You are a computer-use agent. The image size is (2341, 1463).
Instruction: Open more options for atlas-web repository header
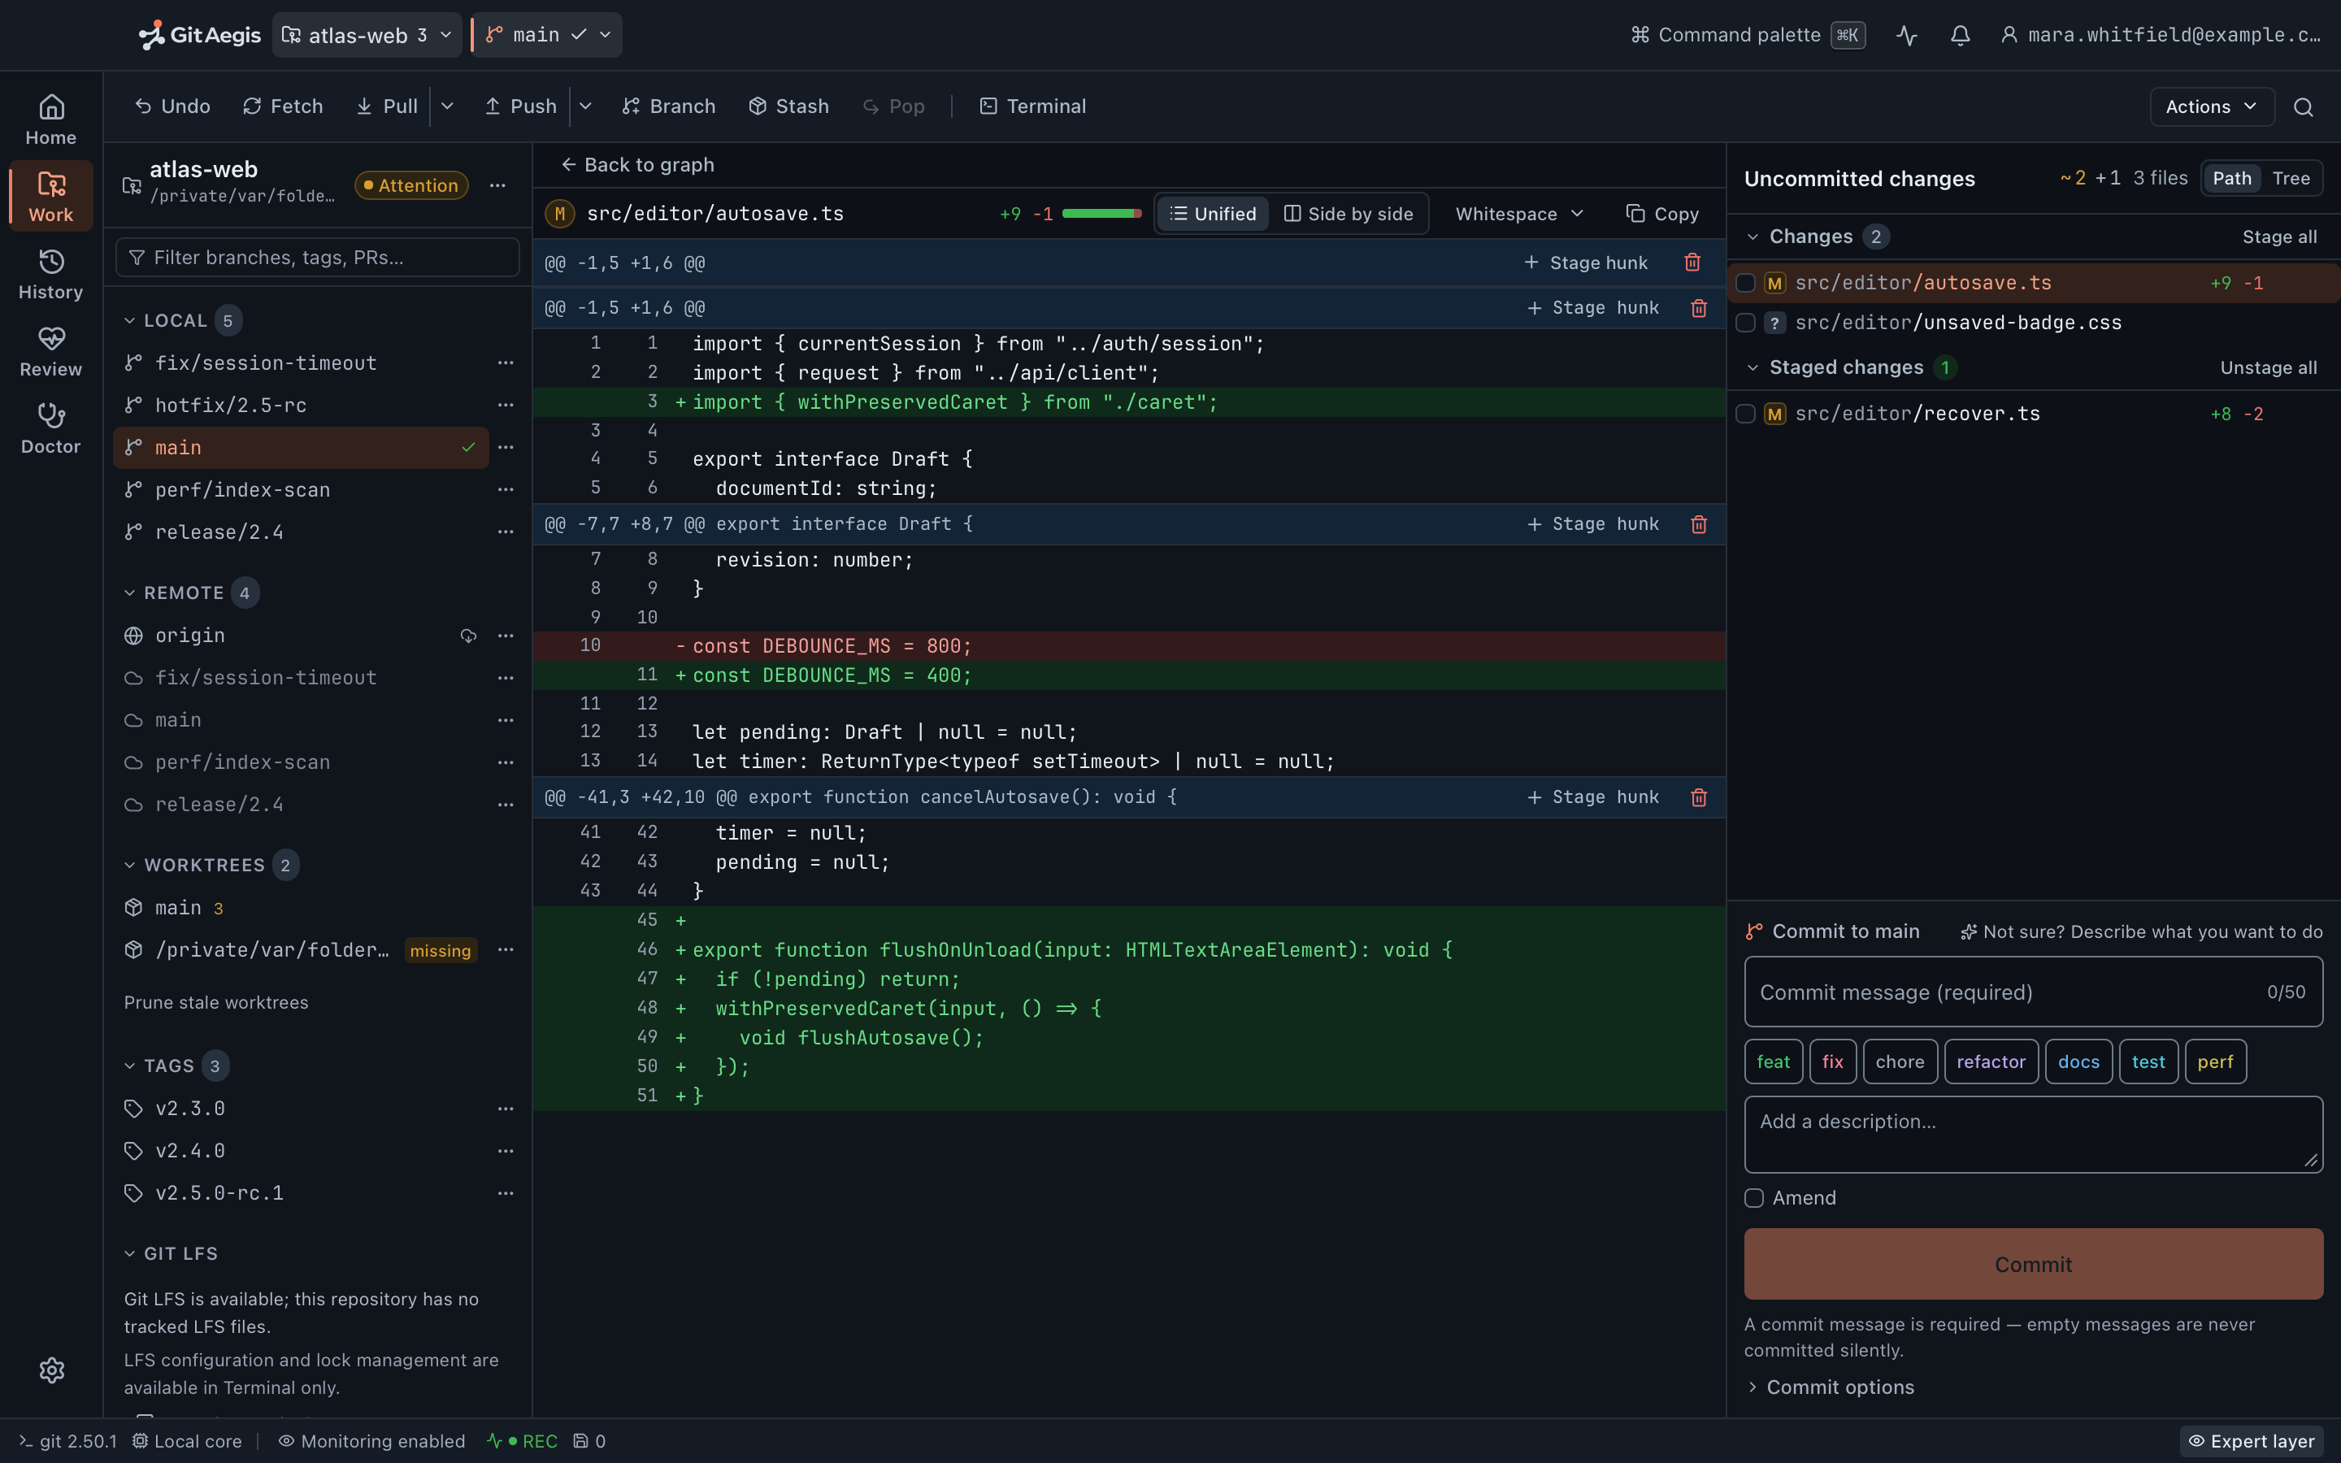pyautogui.click(x=497, y=185)
